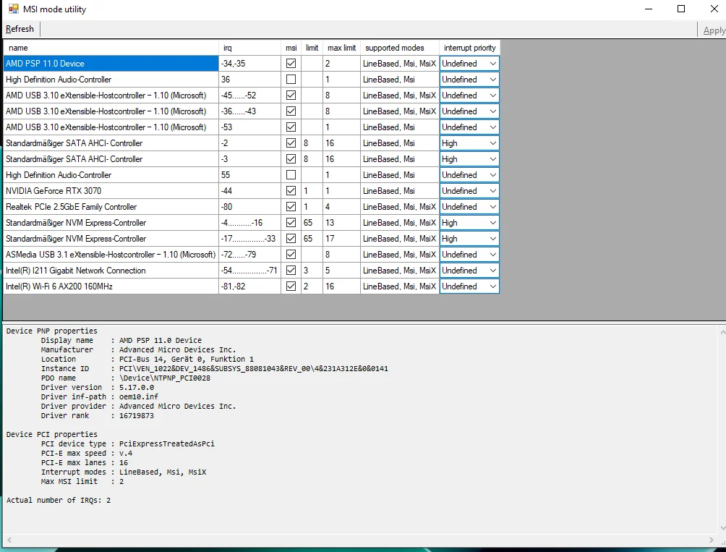Toggle msi for Intel(R) Wi-Fi 6 AX200 160MHz
The image size is (726, 552).
click(x=291, y=286)
